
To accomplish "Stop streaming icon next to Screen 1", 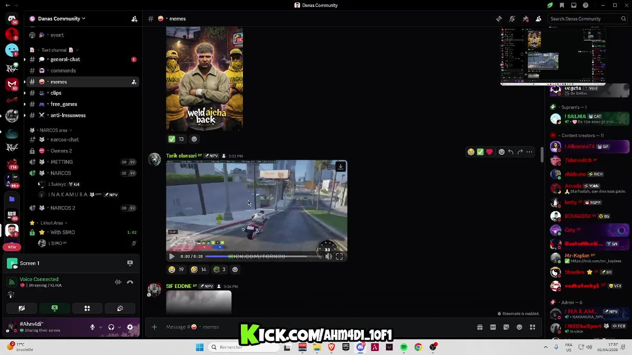I will pos(130,263).
